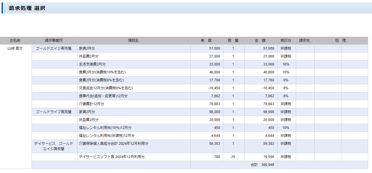
Task: Select the お名前 column header
Action: pyautogui.click(x=15, y=41)
